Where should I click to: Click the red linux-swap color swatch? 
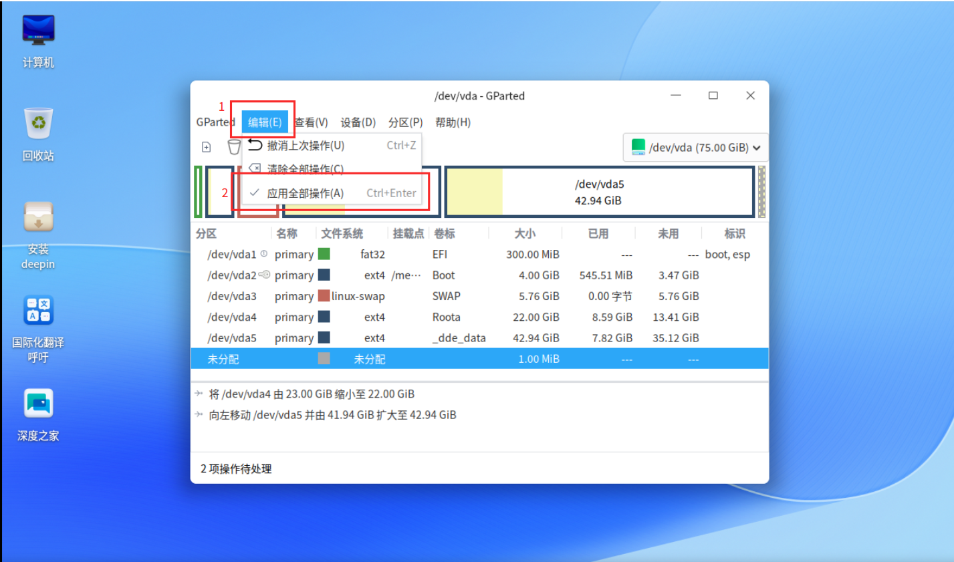tap(324, 295)
